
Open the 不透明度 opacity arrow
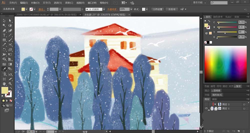(131, 9)
